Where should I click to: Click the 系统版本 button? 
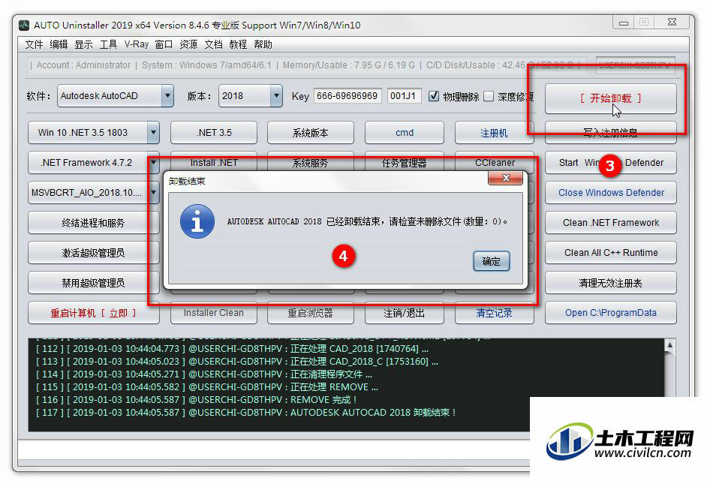(x=310, y=133)
